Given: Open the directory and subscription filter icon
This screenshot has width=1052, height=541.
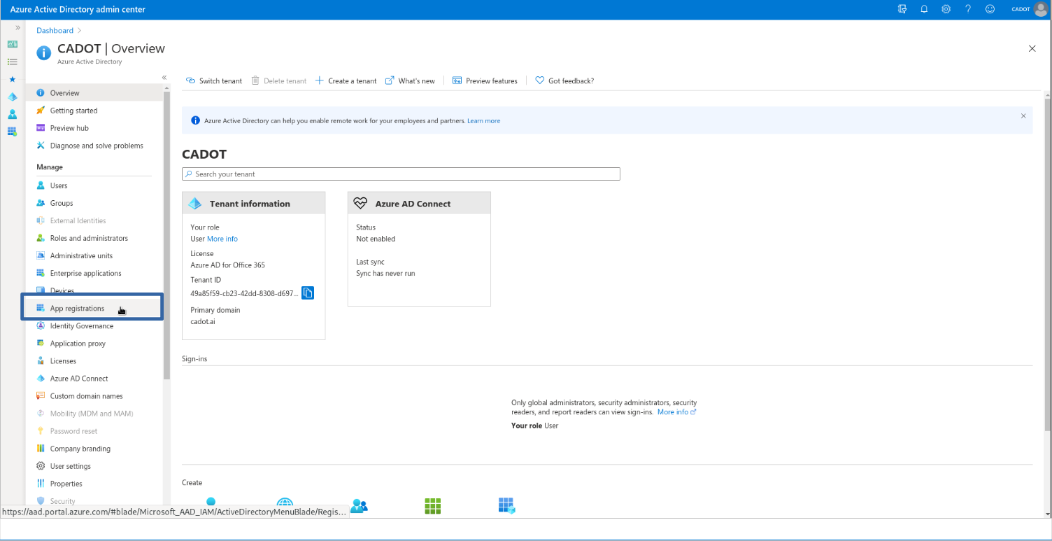Looking at the screenshot, I should (x=902, y=9).
